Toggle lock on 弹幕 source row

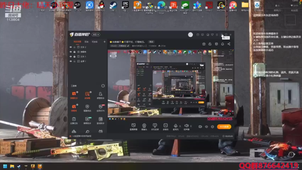(x=74, y=52)
